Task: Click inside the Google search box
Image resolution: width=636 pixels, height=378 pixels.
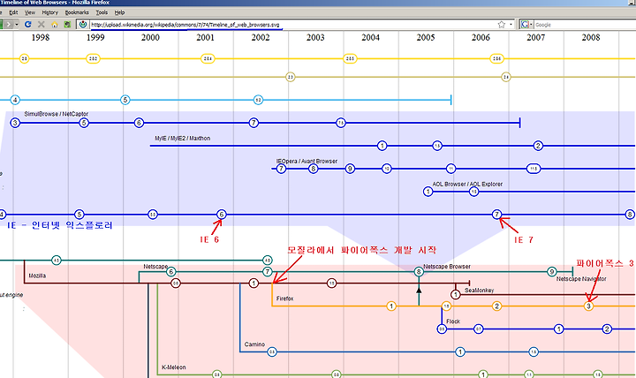Action: click(584, 25)
